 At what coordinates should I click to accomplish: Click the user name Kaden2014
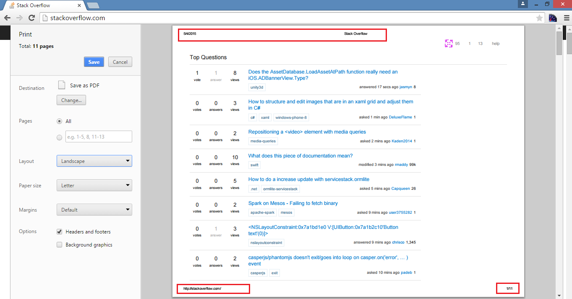(x=402, y=141)
